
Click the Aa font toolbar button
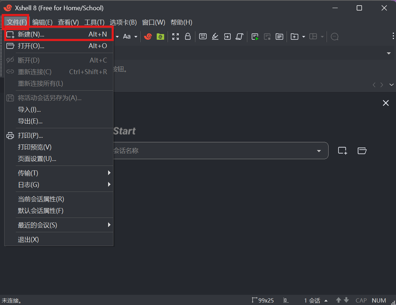pyautogui.click(x=127, y=37)
